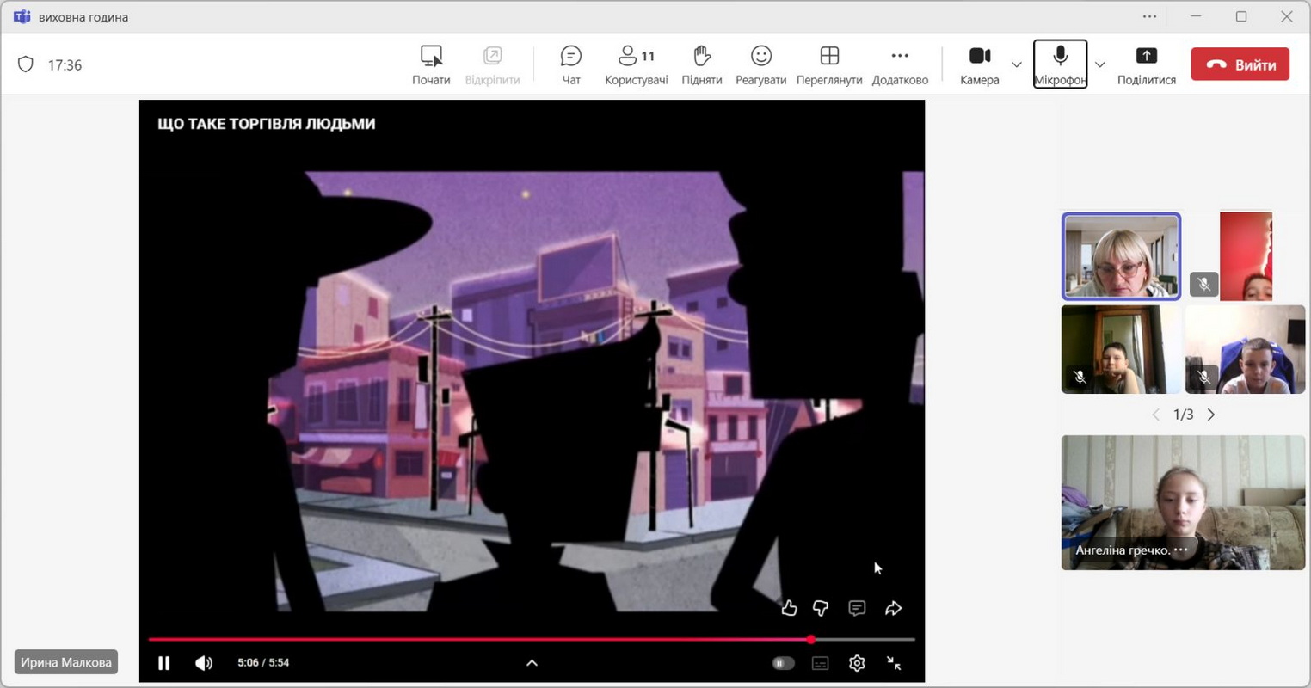
Task: Toggle the video autoplay switch
Action: 783,663
